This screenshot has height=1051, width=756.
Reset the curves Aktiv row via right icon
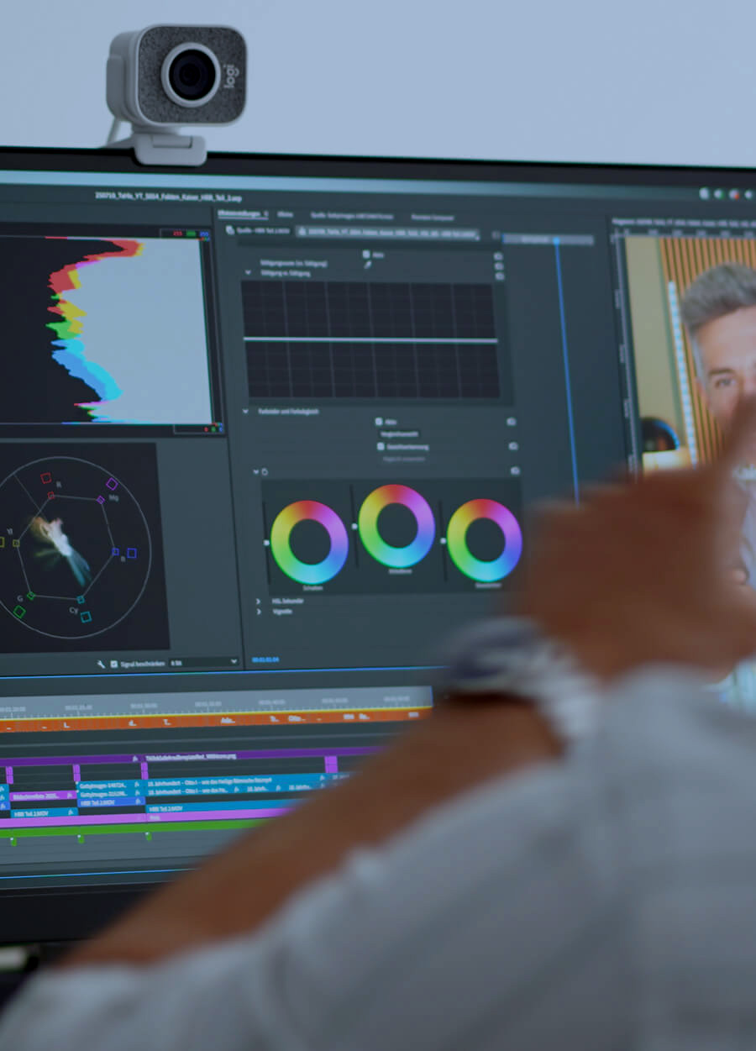click(499, 255)
